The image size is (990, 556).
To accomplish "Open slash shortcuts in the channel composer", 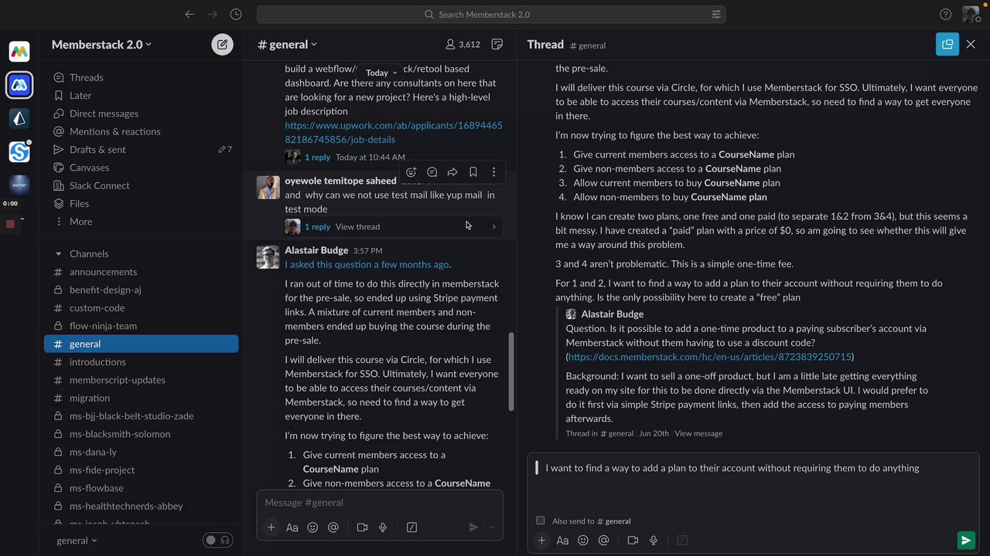I will tap(411, 527).
